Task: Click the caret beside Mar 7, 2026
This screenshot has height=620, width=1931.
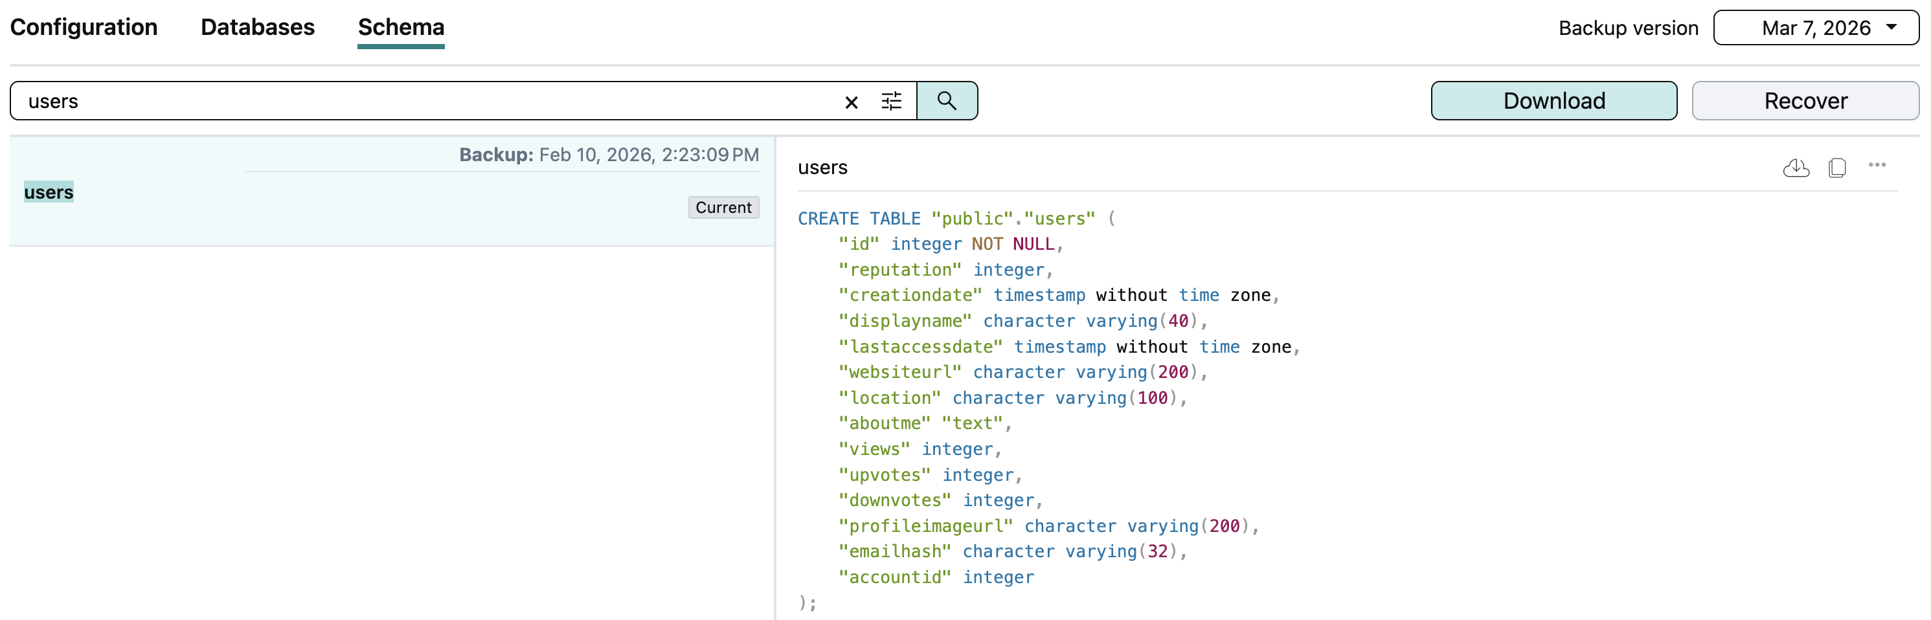Action: (1891, 27)
